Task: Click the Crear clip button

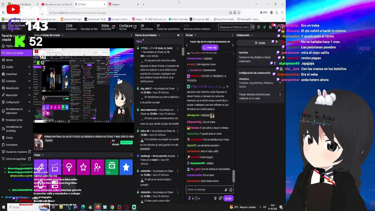Action: click(210, 47)
